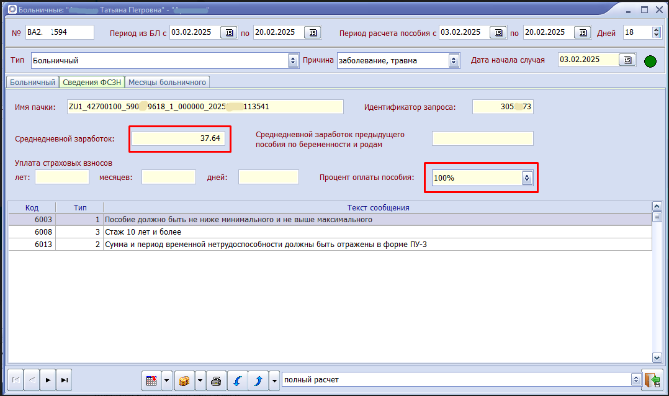Open the Причина dropdown list
This screenshot has width=669, height=396.
pyautogui.click(x=454, y=61)
